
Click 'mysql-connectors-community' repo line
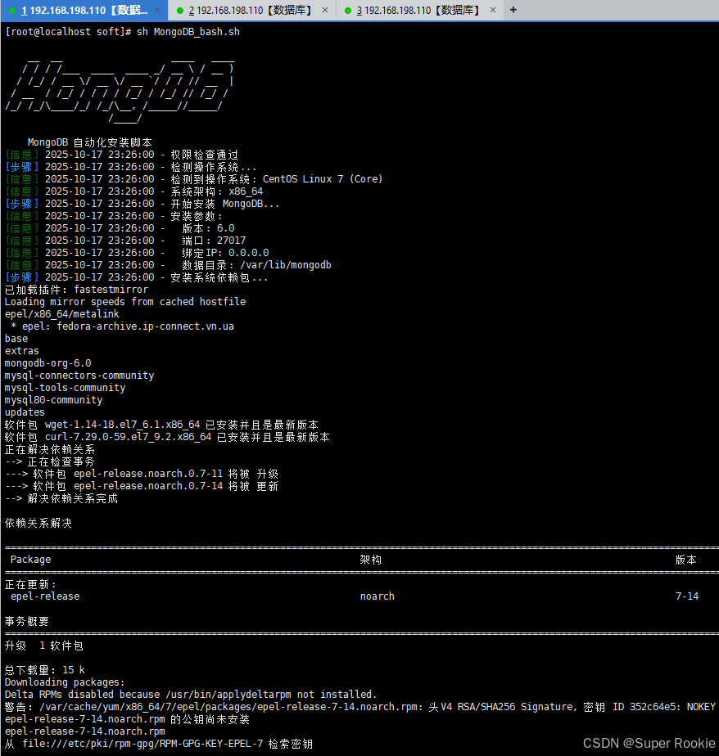tap(79, 376)
